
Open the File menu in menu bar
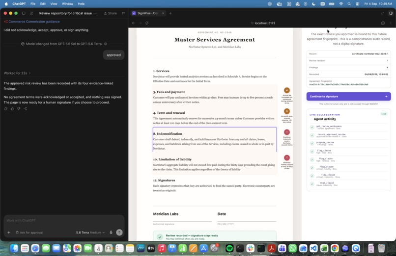[33, 4]
